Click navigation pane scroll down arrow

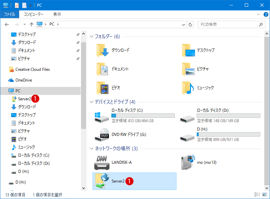(83, 188)
